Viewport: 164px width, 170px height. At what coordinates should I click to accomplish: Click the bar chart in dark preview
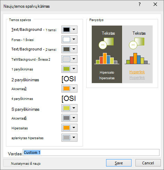pyautogui.click(x=107, y=59)
